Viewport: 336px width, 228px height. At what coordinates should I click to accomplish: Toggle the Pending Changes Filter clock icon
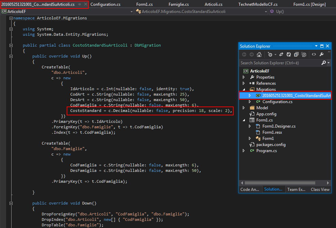(x=270, y=54)
